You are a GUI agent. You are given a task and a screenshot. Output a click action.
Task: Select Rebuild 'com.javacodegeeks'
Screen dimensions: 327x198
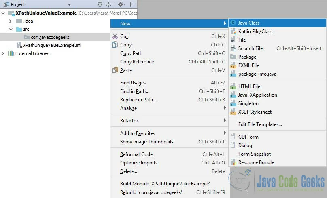(x=169, y=192)
